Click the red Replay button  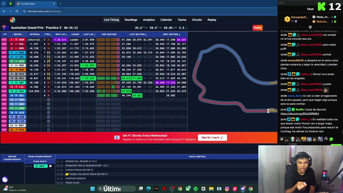click(258, 28)
